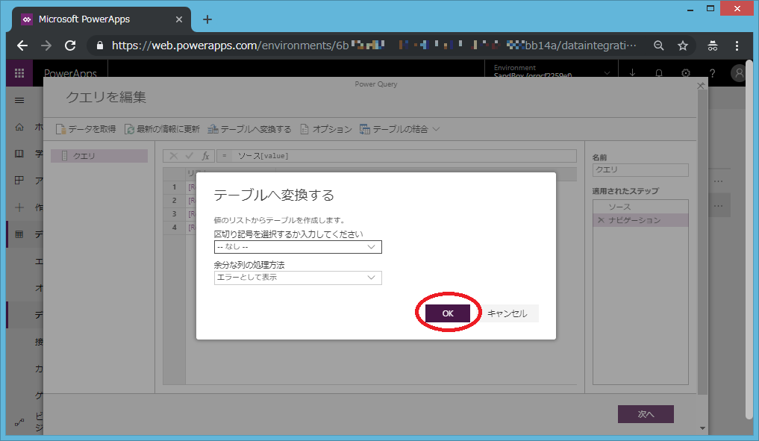Click the browser reload icon

[x=70, y=46]
